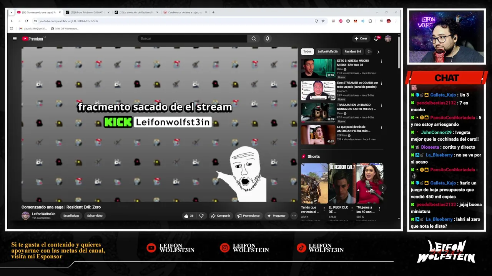Open the 'Mujeres a los 40' short thumbnail
Image resolution: width=492 pixels, height=276 pixels.
(x=370, y=184)
